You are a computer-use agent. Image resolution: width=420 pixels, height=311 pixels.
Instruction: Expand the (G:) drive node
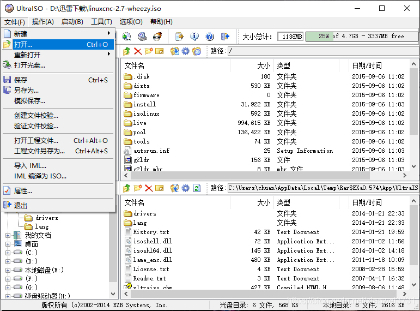pos(8,288)
